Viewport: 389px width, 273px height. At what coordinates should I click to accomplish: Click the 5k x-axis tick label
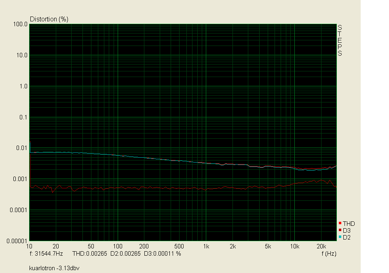(268, 246)
